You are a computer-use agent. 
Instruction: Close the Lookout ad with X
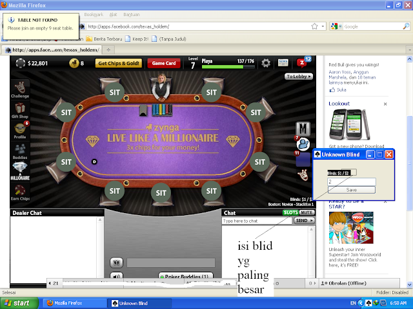385,104
